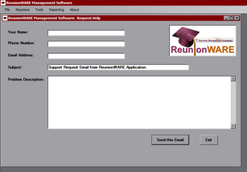
Task: Select the Email Address field
Action: (86, 56)
